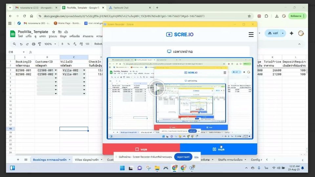Click the browser downloads icon
Screen dimensions: 315x177
pos(277,16)
